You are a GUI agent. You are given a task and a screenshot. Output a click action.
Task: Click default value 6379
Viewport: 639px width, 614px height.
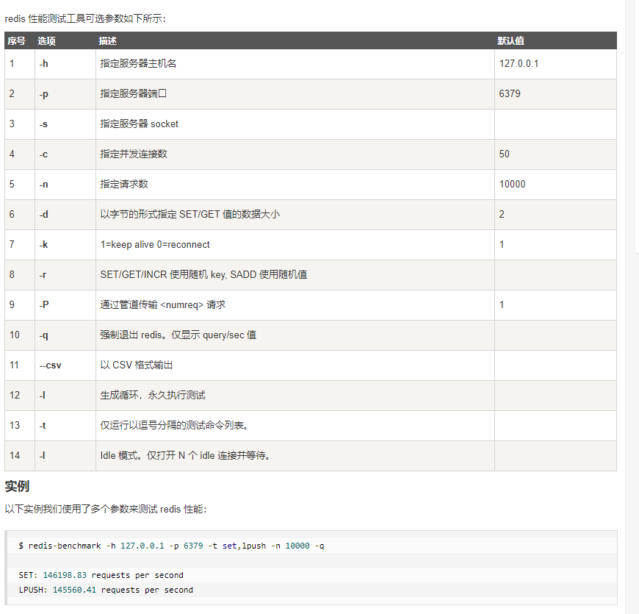click(510, 94)
